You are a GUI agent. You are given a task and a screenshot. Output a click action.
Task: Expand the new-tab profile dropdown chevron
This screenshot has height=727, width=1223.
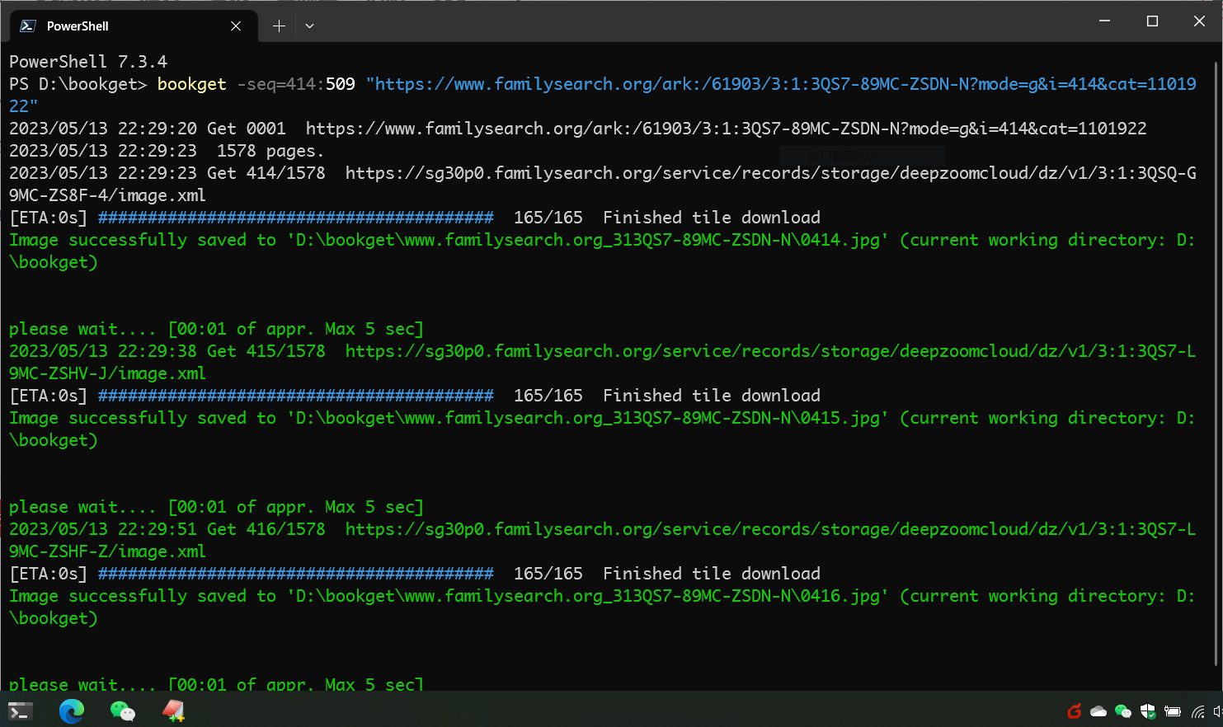[309, 26]
